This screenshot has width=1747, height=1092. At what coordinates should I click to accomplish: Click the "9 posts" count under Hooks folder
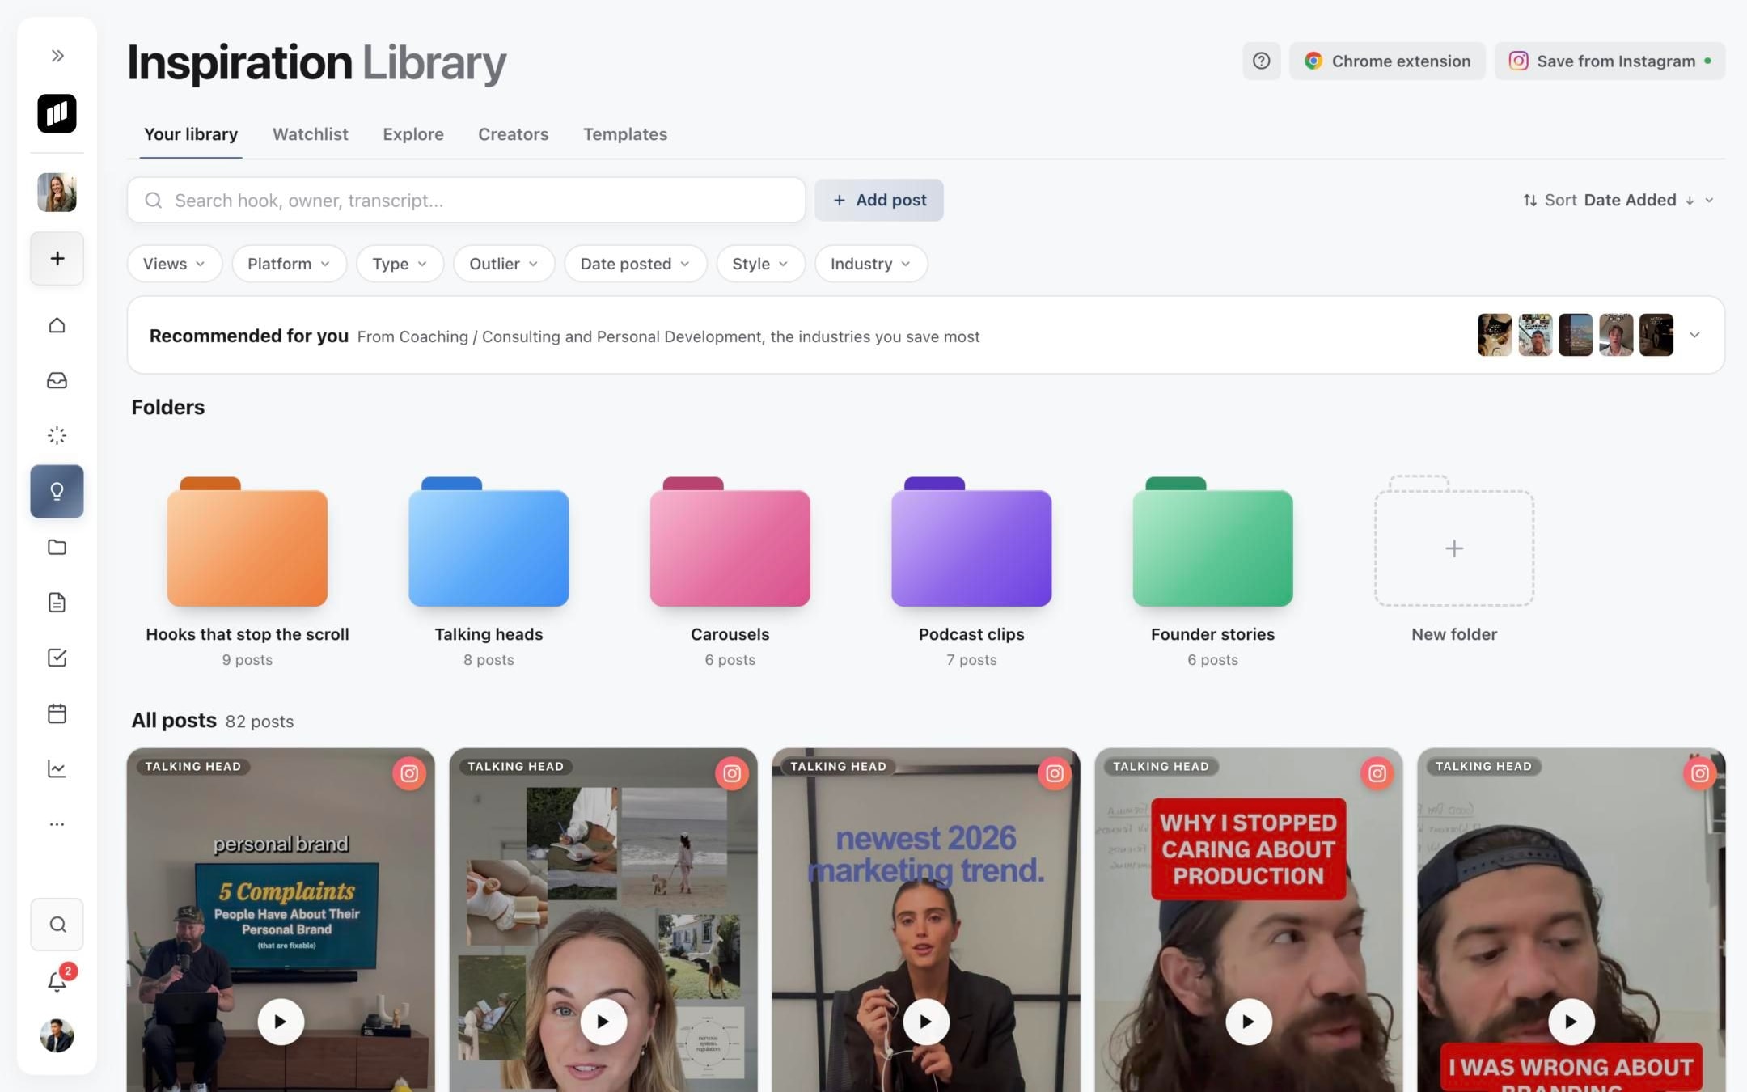[247, 660]
